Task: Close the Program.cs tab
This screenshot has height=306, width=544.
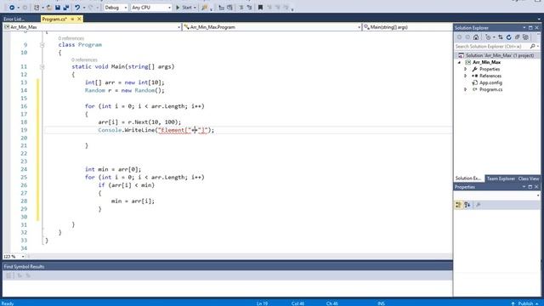Action: click(x=79, y=19)
